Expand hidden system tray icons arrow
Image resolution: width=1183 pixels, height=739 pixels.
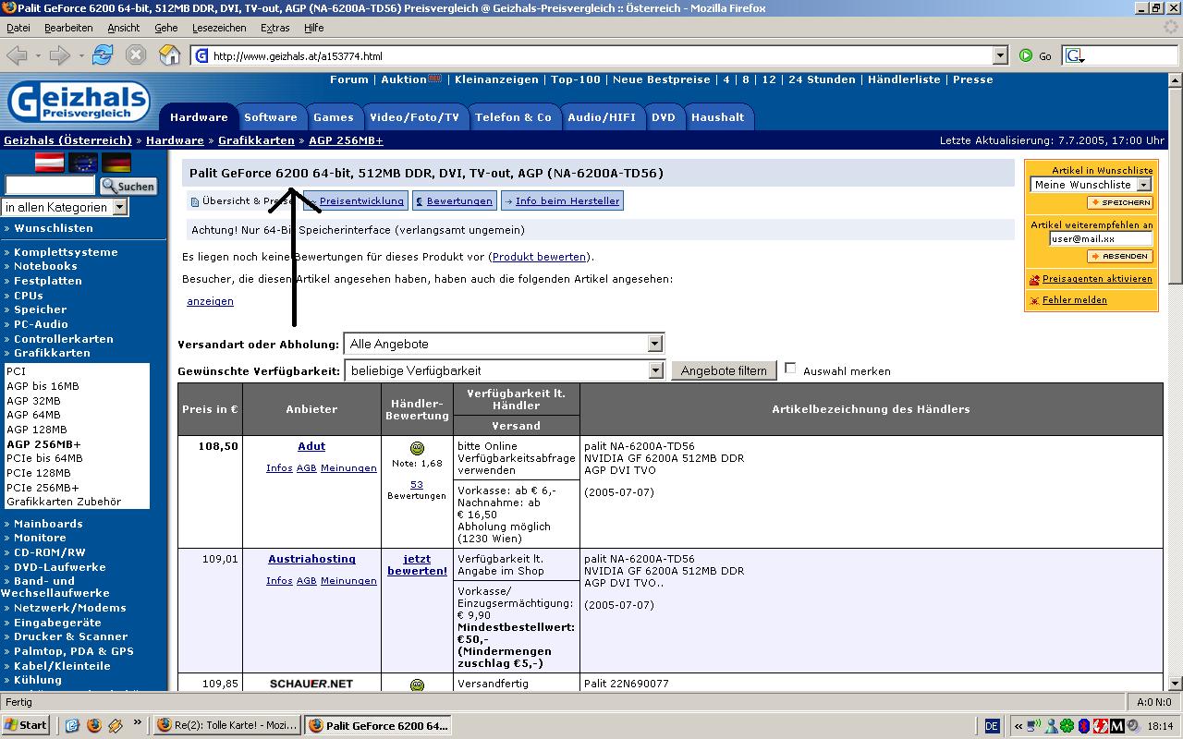pyautogui.click(x=1018, y=726)
